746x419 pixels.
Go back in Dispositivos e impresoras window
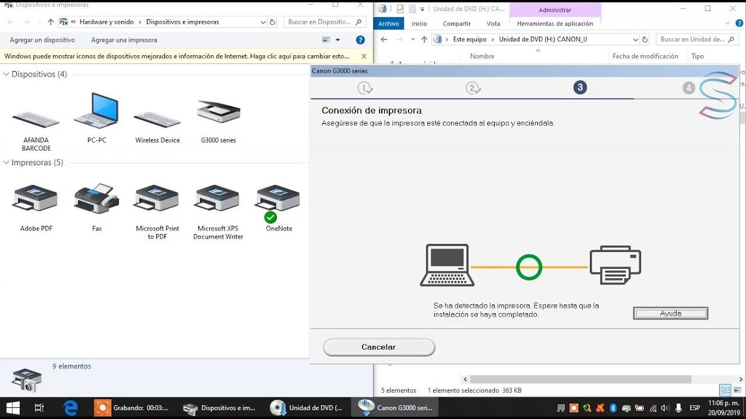point(10,22)
